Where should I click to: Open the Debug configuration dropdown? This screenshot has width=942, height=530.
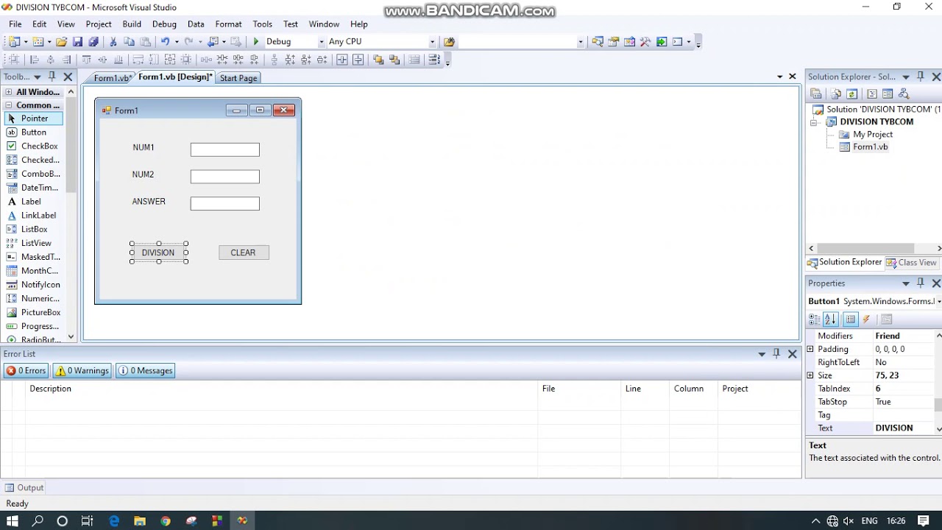(321, 42)
